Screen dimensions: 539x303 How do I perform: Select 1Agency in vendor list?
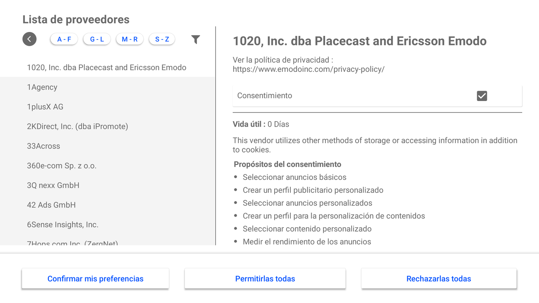click(42, 87)
